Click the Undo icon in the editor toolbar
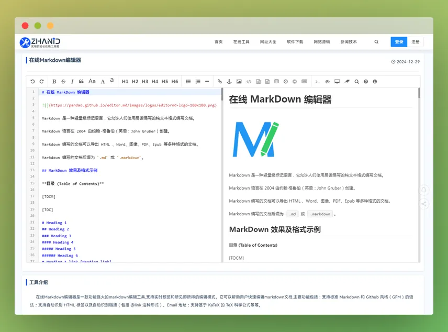Viewport: 448px width, 332px height. [33, 81]
